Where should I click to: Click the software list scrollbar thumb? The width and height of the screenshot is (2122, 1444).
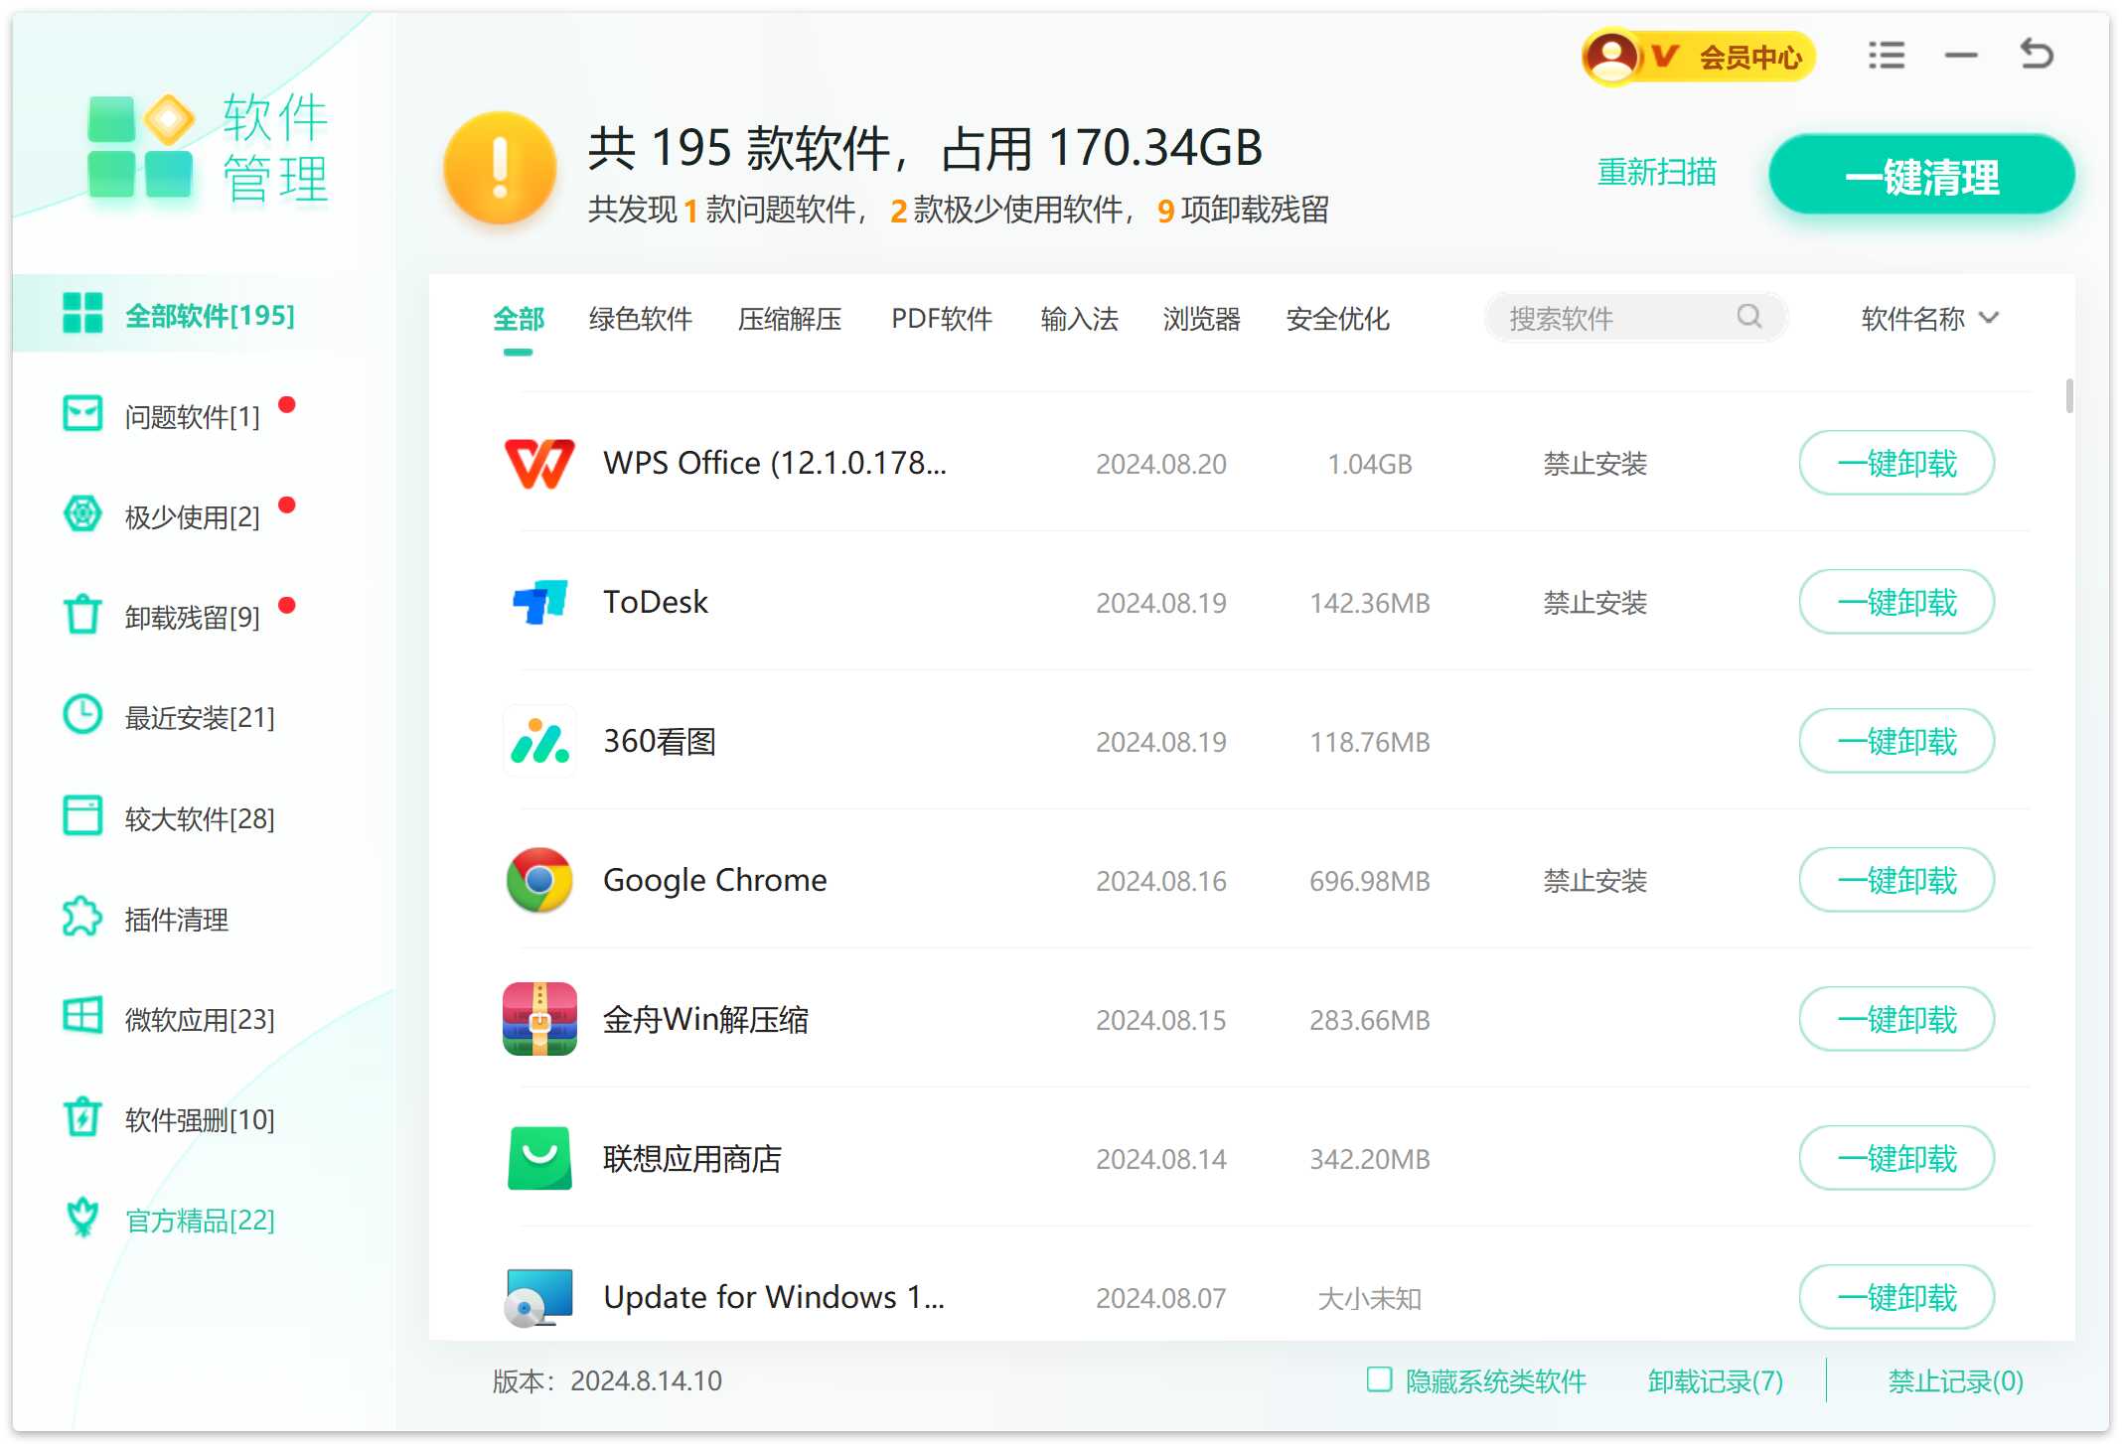coord(2069,395)
